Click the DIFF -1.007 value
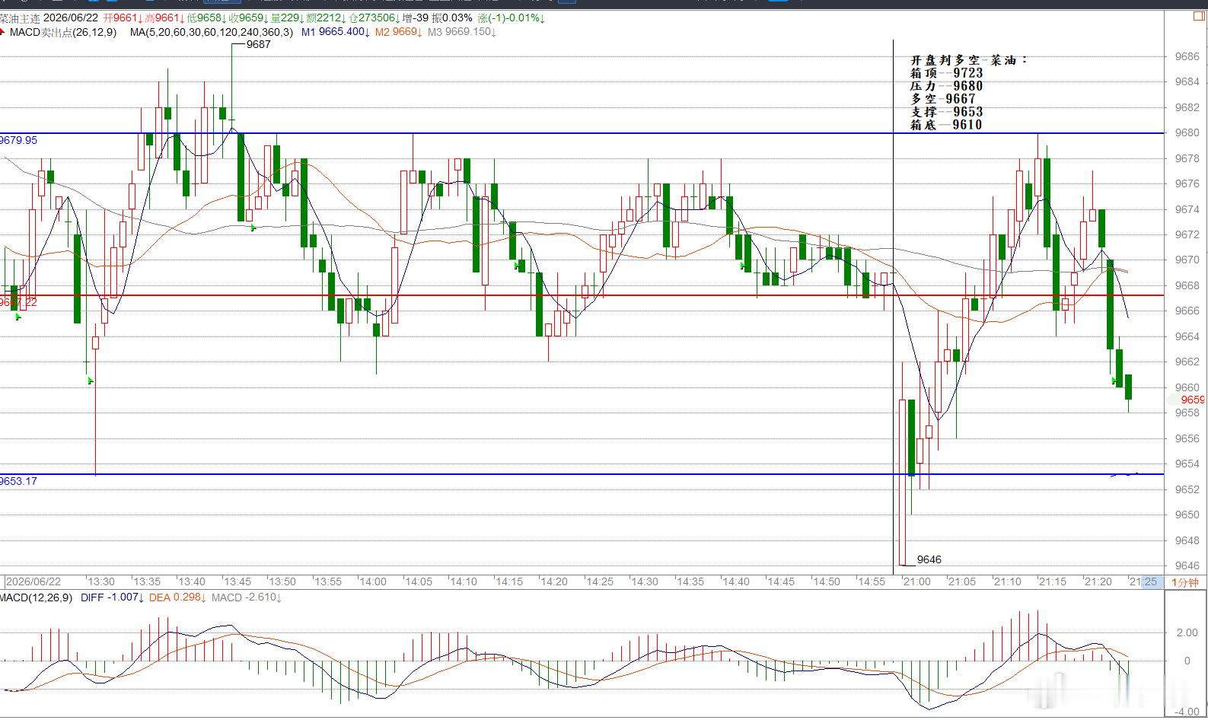The width and height of the screenshot is (1208, 720). click(x=112, y=597)
